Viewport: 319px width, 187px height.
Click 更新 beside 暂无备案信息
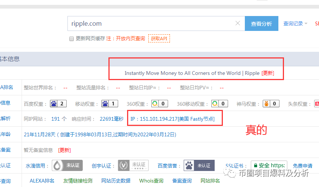(64, 150)
